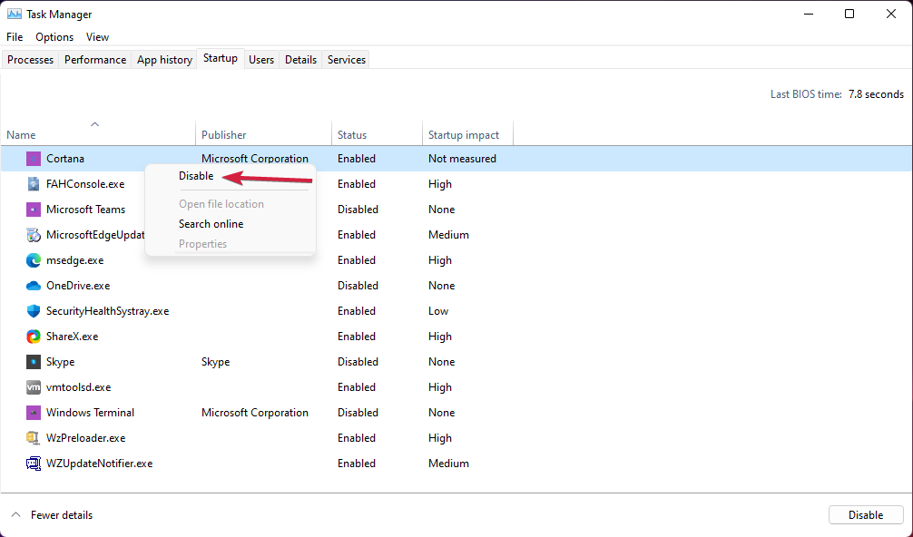913x537 pixels.
Task: Choose Search online in the context menu
Action: tap(211, 224)
